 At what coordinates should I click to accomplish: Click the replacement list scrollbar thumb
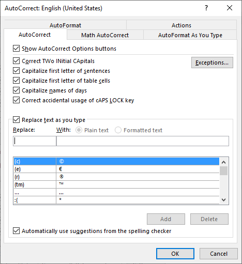(223, 170)
